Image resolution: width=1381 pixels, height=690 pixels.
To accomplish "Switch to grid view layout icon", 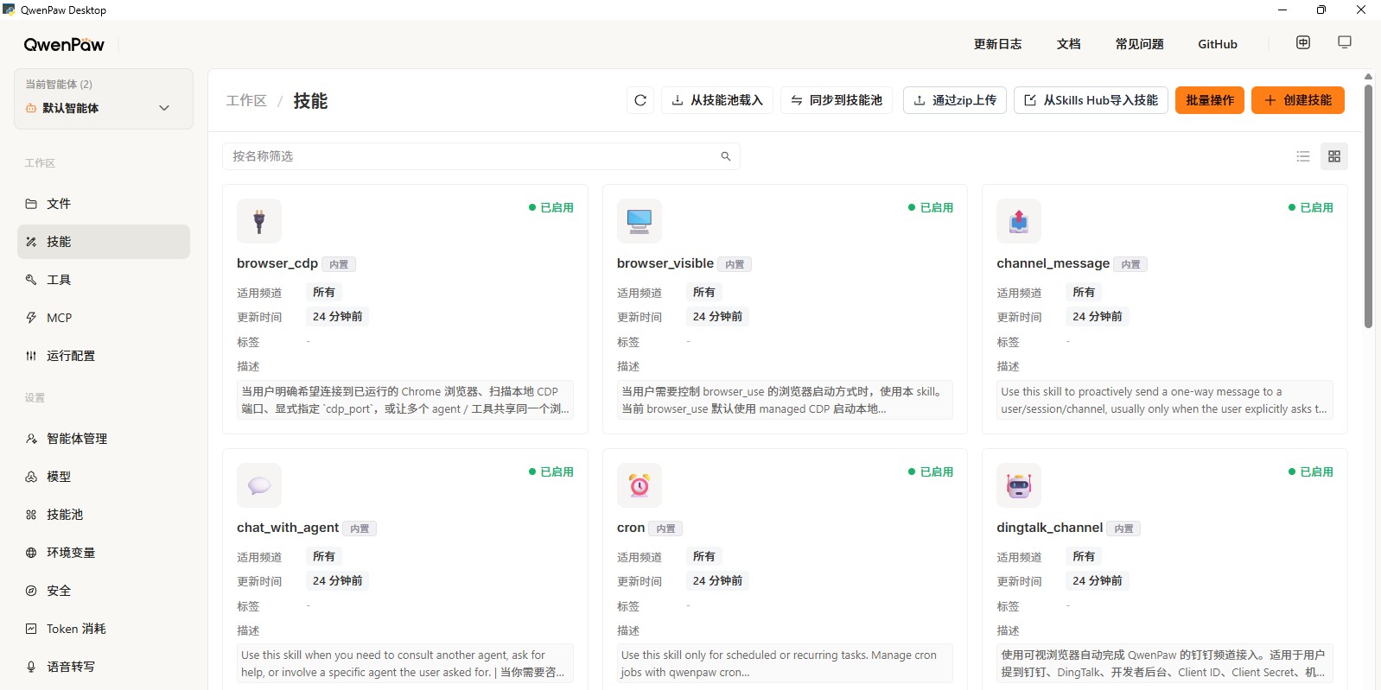I will point(1334,156).
